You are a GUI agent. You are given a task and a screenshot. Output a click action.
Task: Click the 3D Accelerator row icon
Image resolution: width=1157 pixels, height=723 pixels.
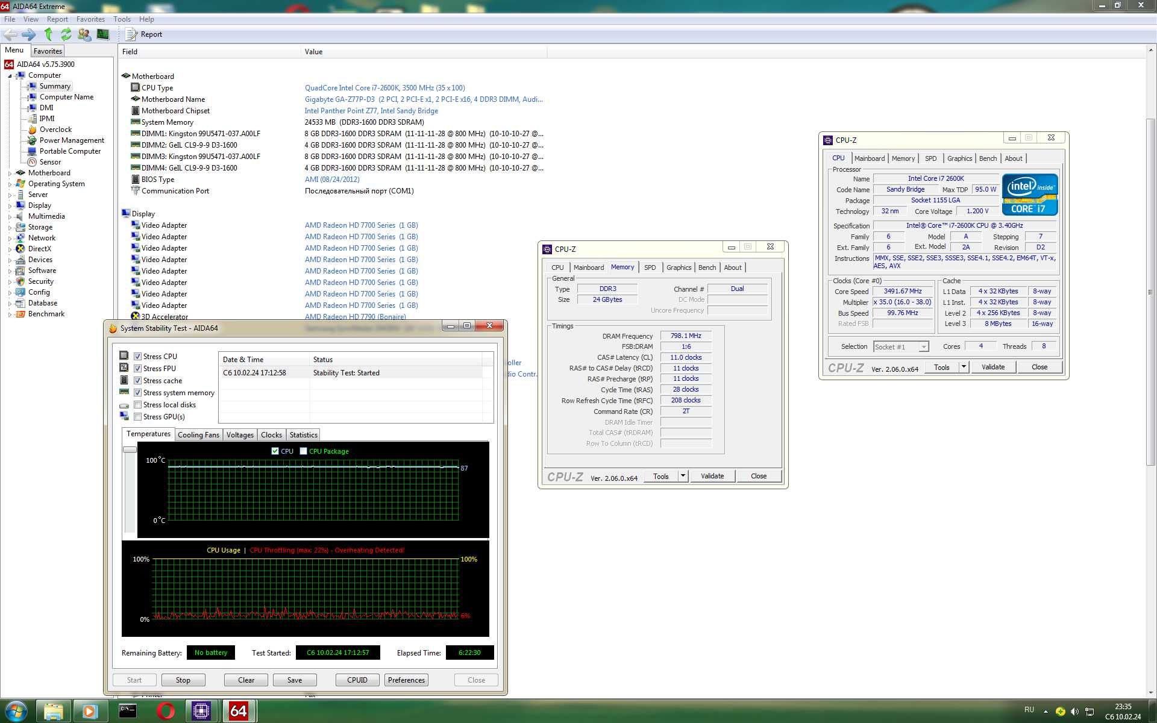(x=136, y=316)
